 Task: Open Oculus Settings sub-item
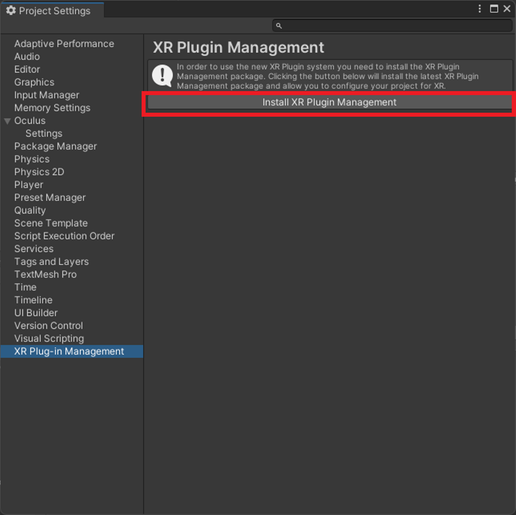click(44, 134)
